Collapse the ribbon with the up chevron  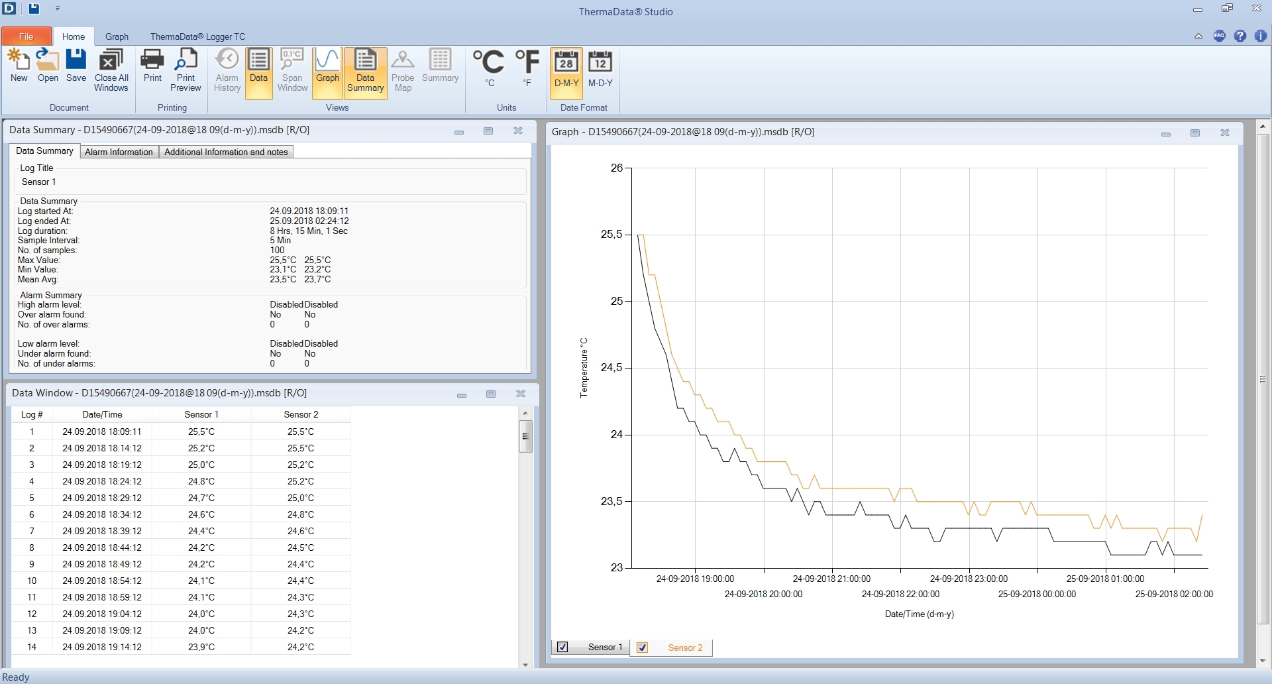pos(1198,36)
